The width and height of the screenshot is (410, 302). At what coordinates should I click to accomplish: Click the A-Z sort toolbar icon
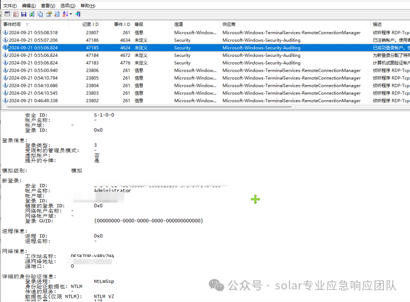pyautogui.click(x=65, y=14)
